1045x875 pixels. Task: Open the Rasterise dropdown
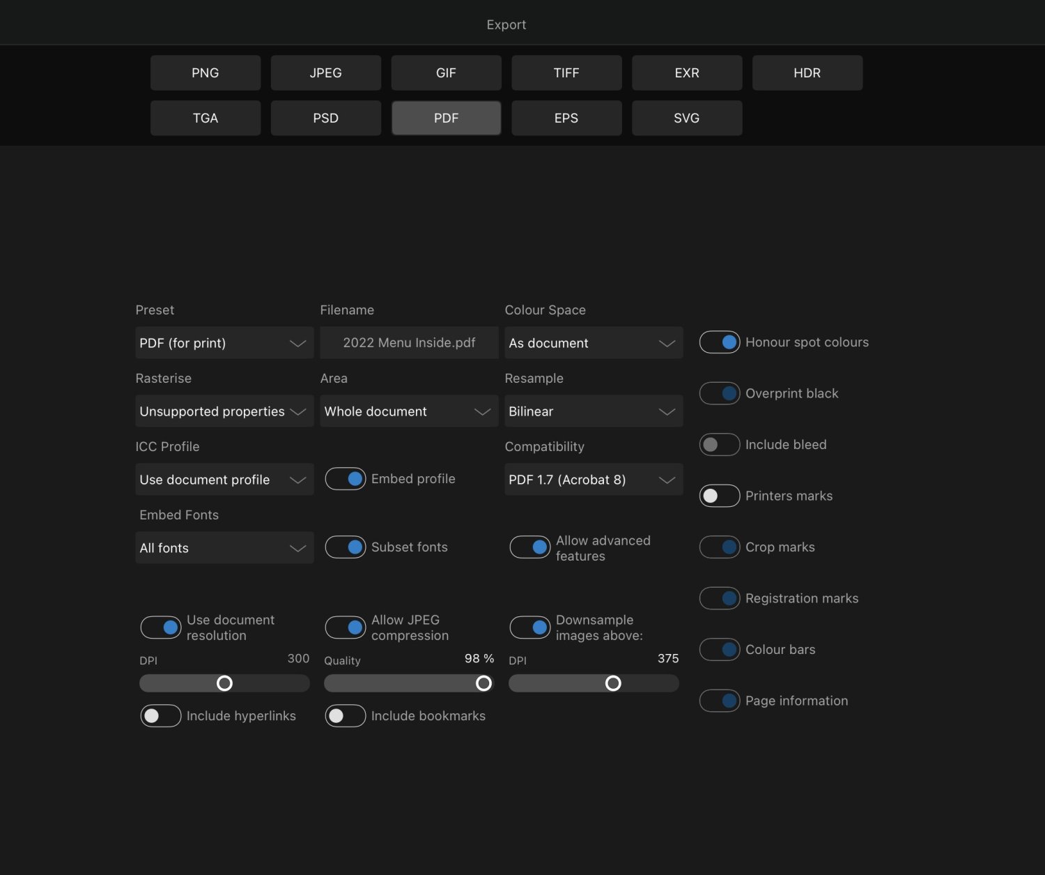click(224, 411)
